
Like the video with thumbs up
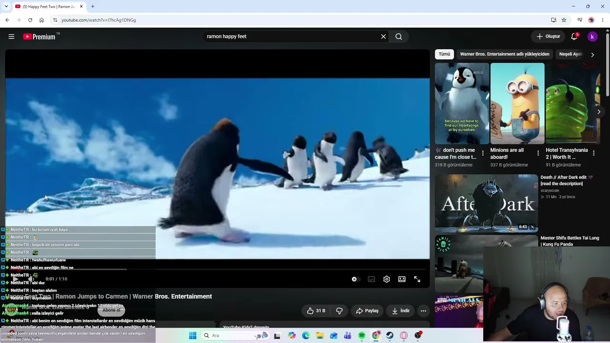tap(316, 311)
